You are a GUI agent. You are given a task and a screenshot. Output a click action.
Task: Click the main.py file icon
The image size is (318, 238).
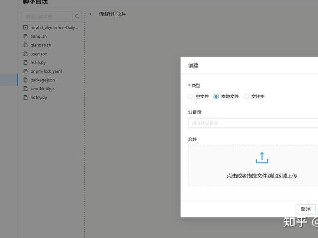point(25,62)
